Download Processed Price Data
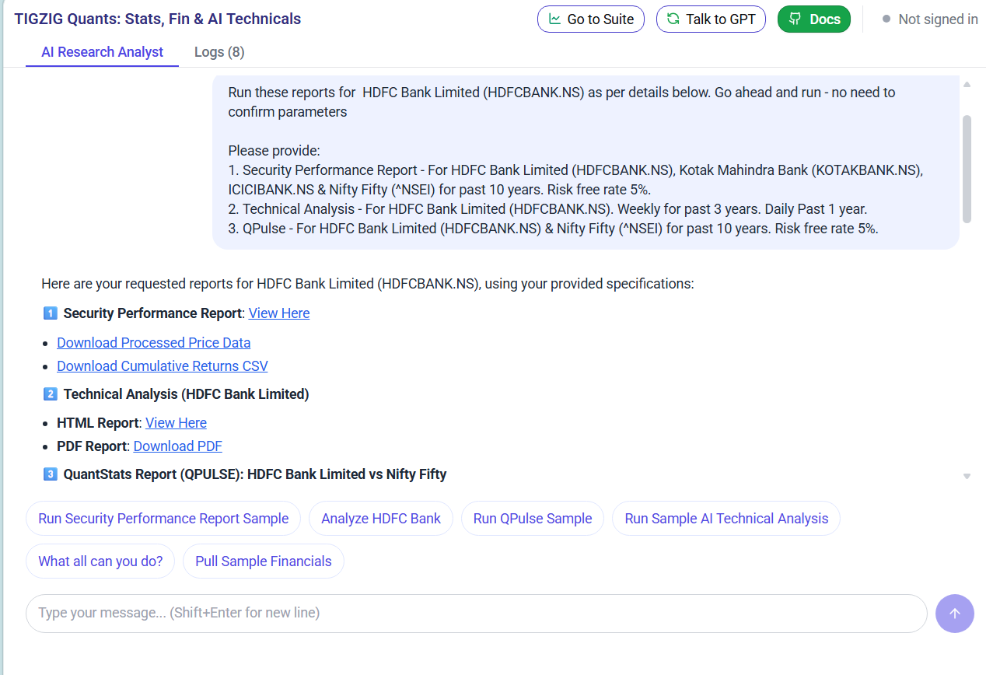 tap(154, 343)
